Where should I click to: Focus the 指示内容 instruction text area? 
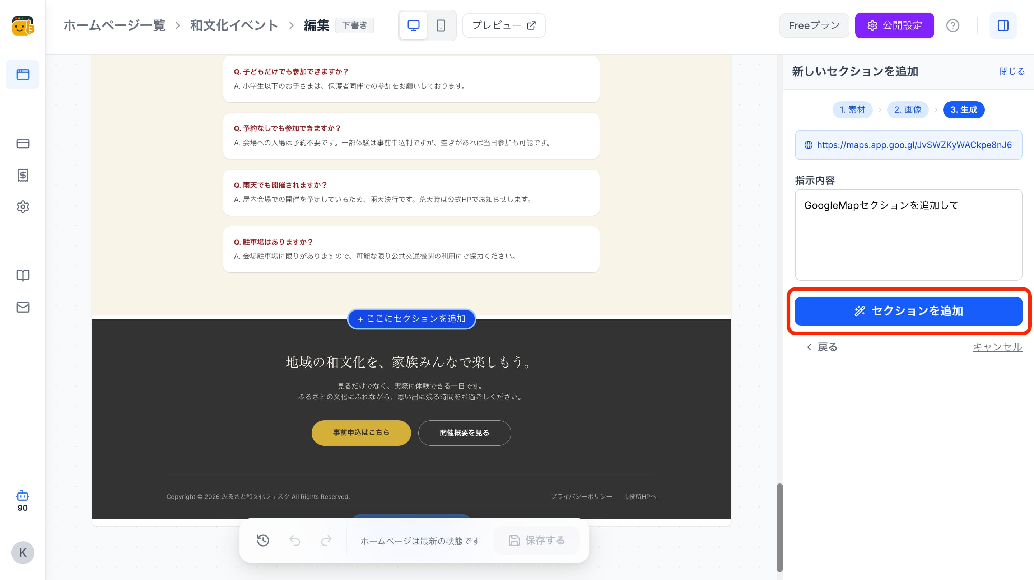coord(908,235)
